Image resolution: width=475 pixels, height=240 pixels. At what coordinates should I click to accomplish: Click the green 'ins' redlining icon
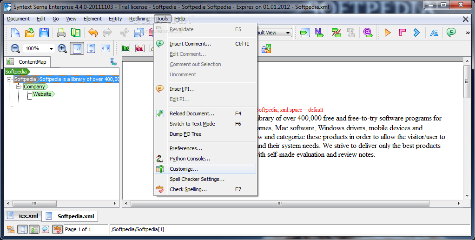click(x=125, y=48)
